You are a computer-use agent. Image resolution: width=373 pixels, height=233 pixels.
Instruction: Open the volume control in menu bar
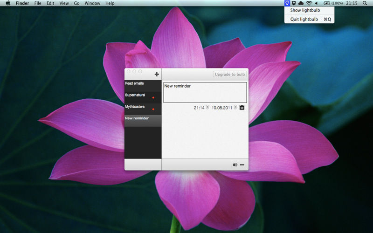[317, 3]
